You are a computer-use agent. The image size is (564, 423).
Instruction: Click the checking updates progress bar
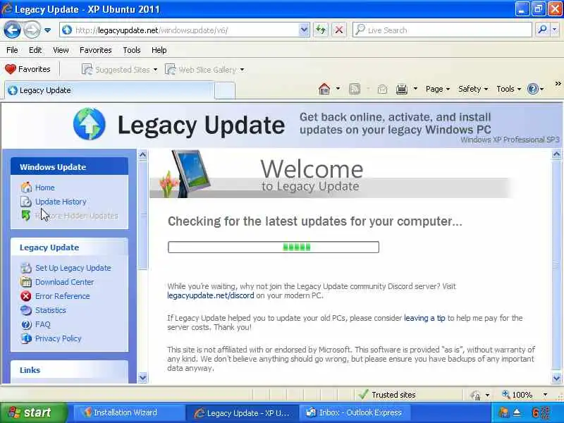274,247
